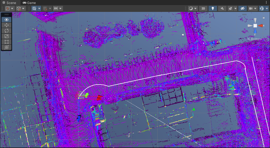
Task: Click the left gray cone on orientation gizmo
Action: tap(250, 26)
